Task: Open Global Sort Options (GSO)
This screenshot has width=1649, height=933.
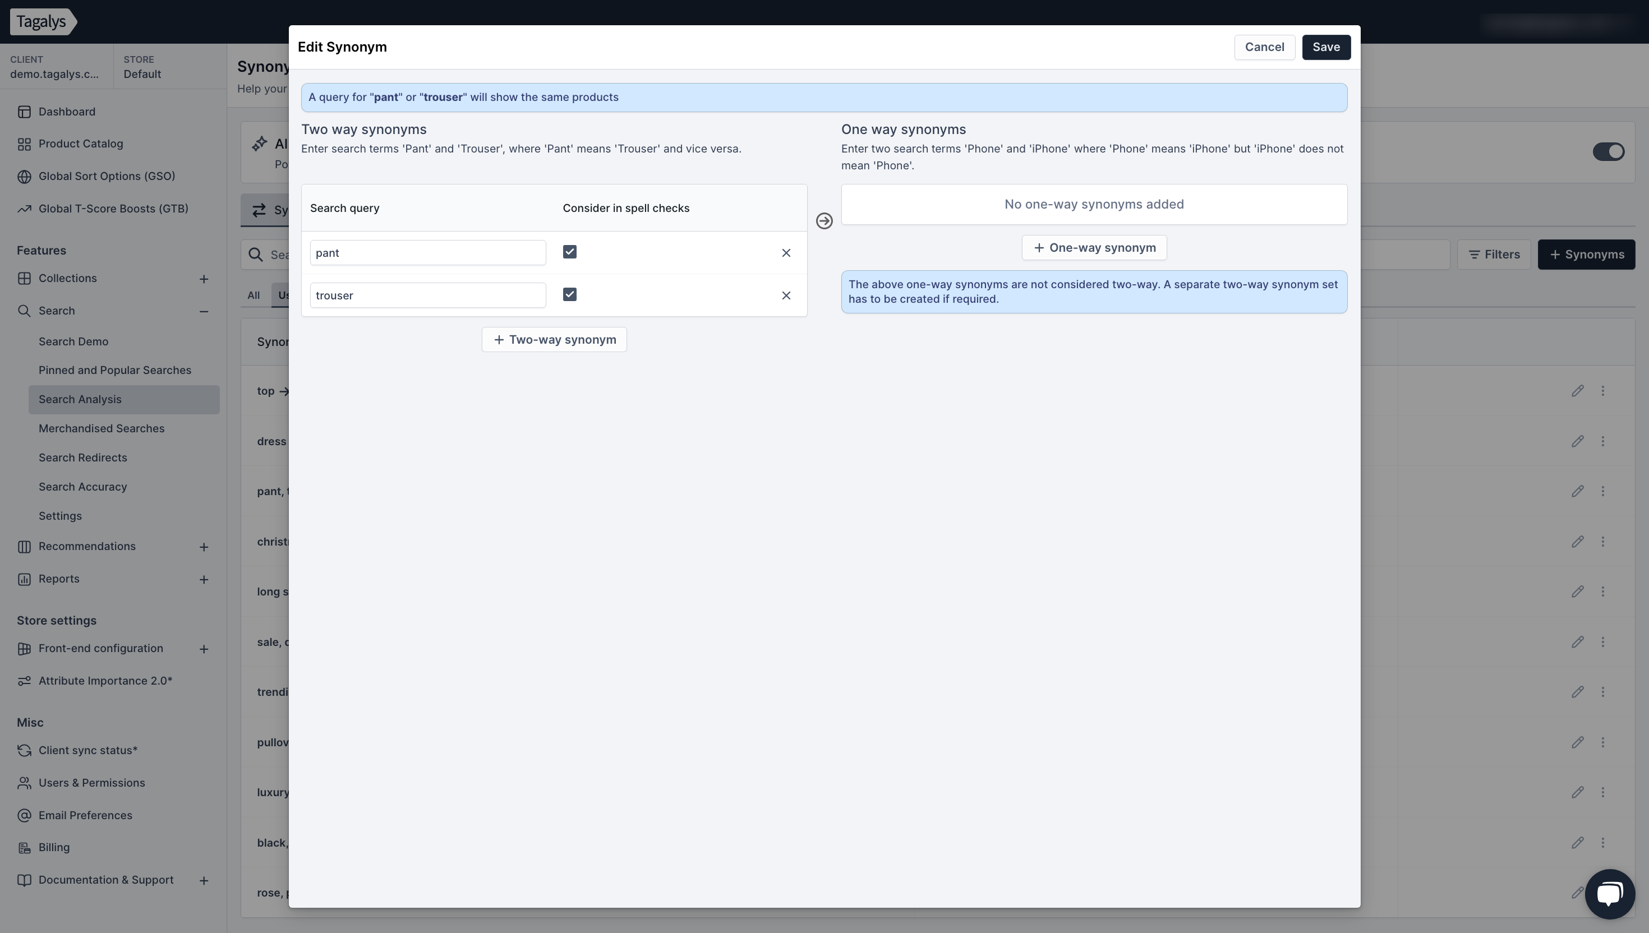Action: [x=107, y=176]
